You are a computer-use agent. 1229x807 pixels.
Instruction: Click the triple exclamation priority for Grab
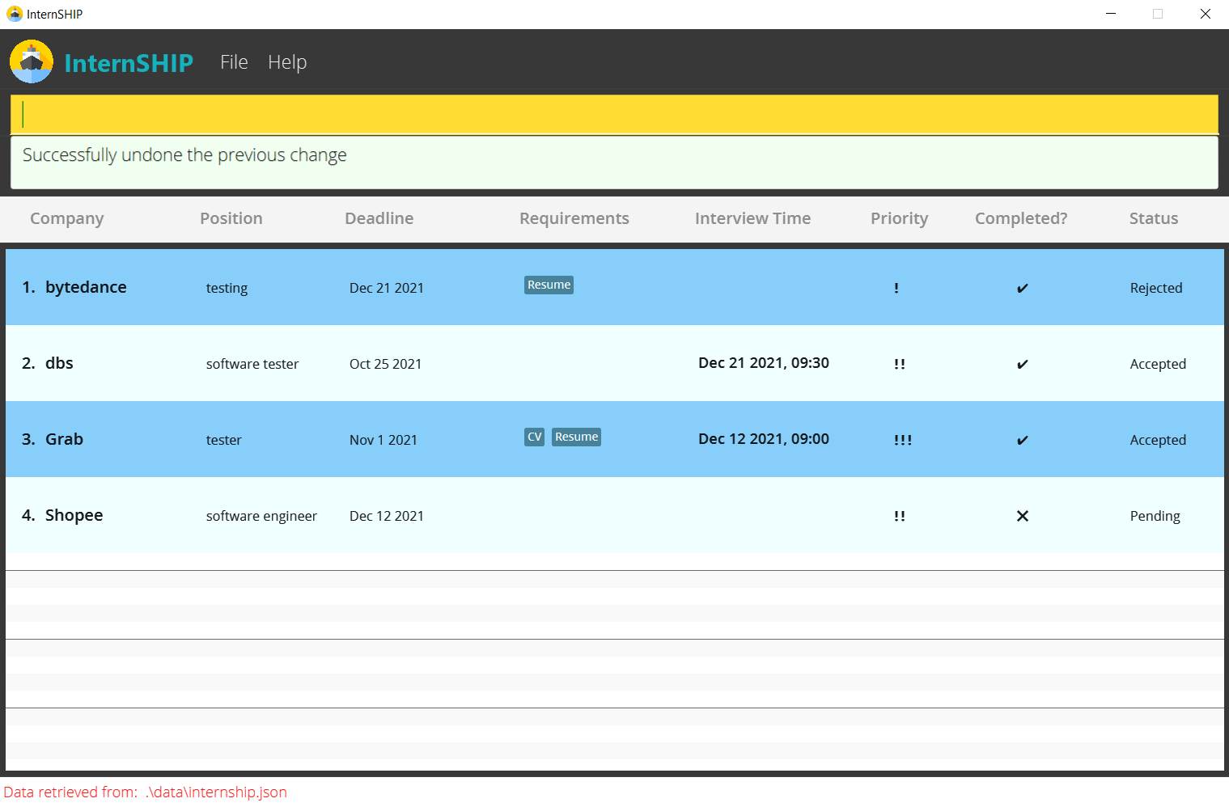[x=903, y=440]
